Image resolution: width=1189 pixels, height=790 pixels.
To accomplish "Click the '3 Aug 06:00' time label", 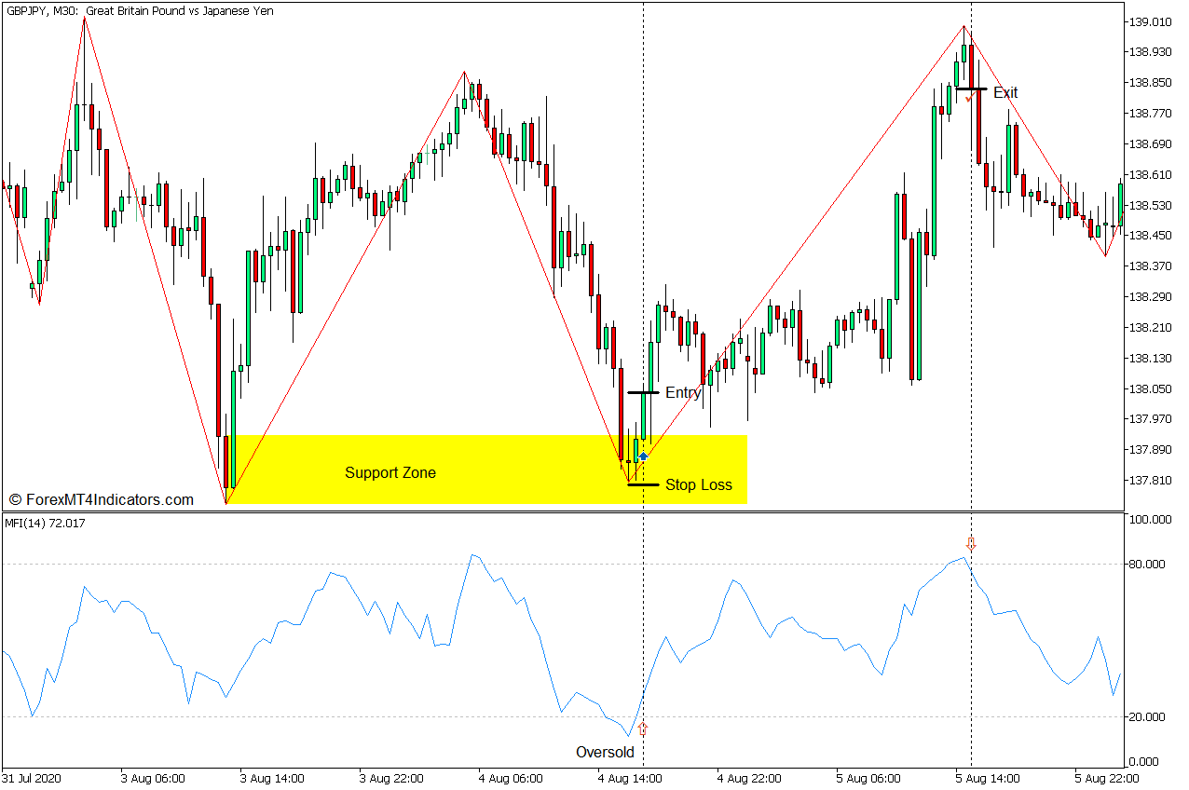I will tap(153, 778).
